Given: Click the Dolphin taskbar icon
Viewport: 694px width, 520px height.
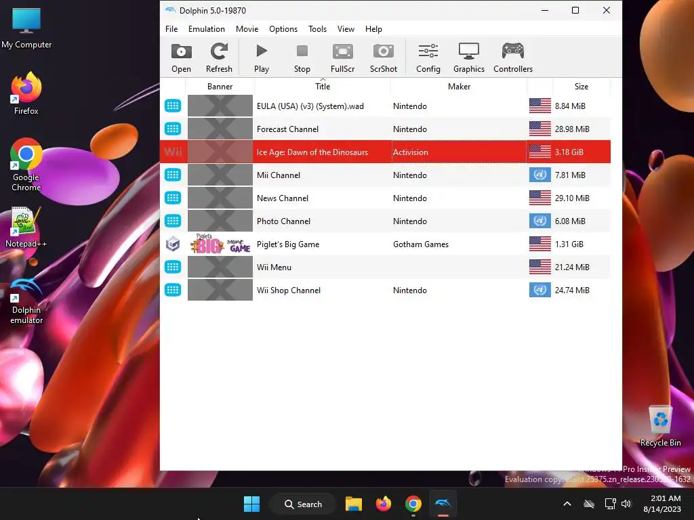Looking at the screenshot, I should tap(443, 504).
